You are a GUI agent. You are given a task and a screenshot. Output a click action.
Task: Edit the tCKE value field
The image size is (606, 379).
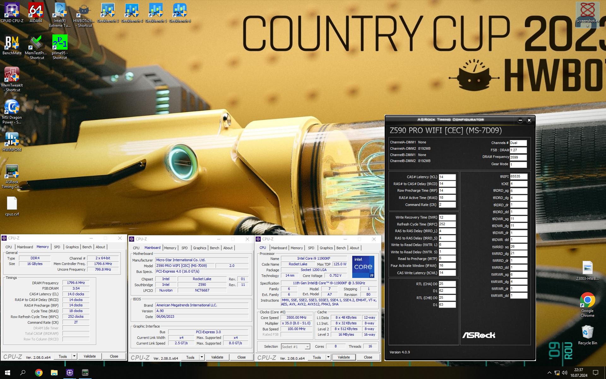(519, 184)
